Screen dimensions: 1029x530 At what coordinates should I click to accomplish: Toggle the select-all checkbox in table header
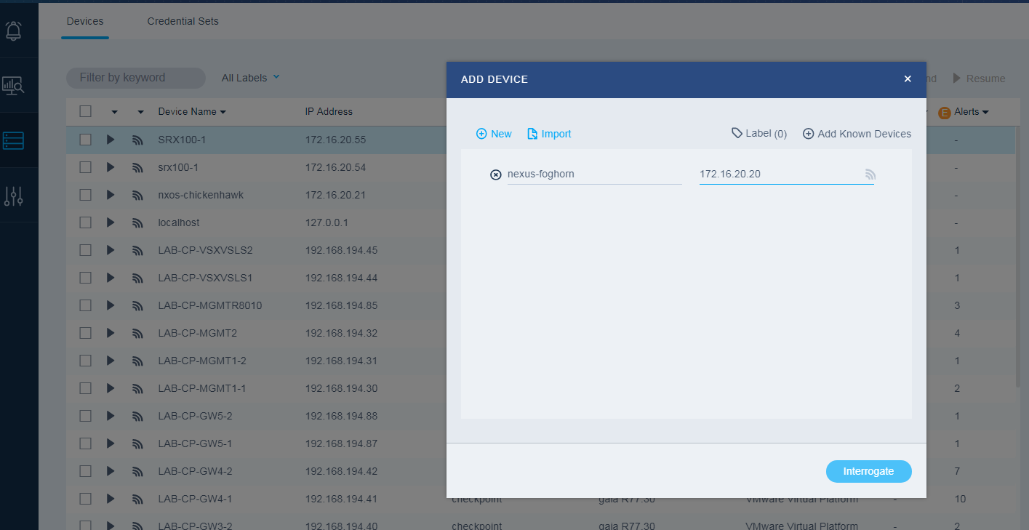[x=86, y=111]
